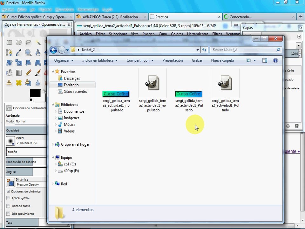This screenshot has height=229, width=305.
Task: Open the GIMP Archivo menu
Action: pos(85,34)
